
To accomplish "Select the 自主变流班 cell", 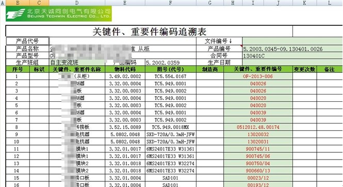I will (77, 62).
